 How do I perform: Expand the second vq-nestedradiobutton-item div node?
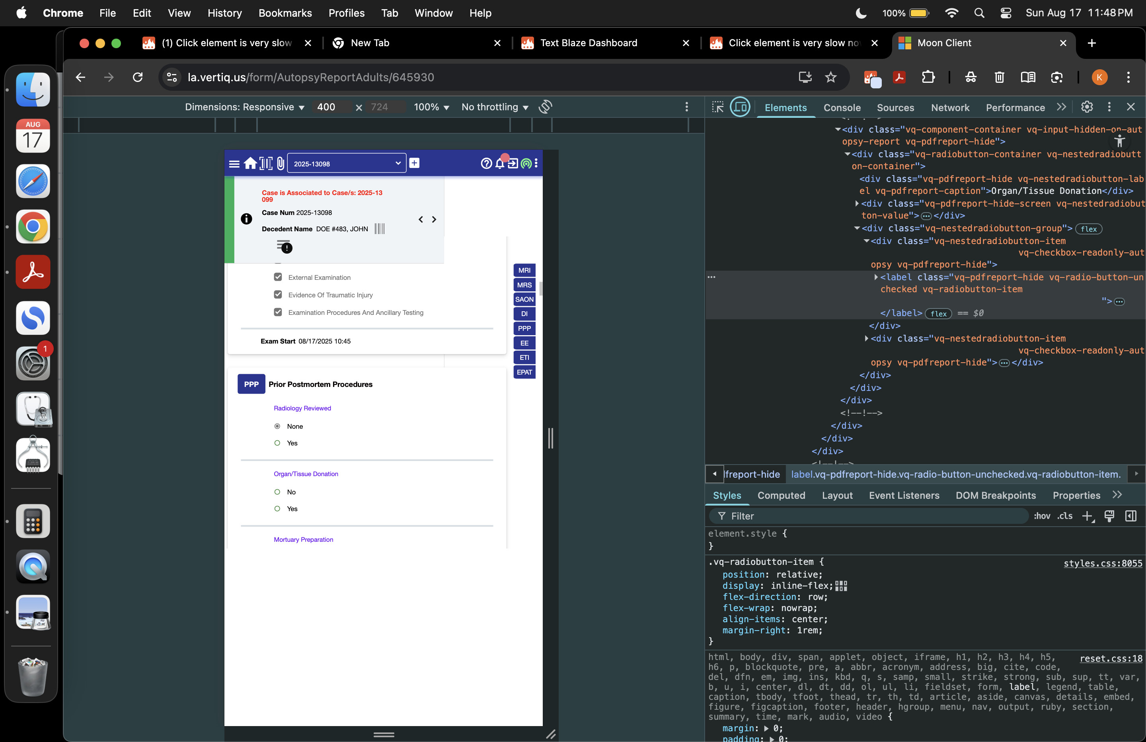coord(866,339)
